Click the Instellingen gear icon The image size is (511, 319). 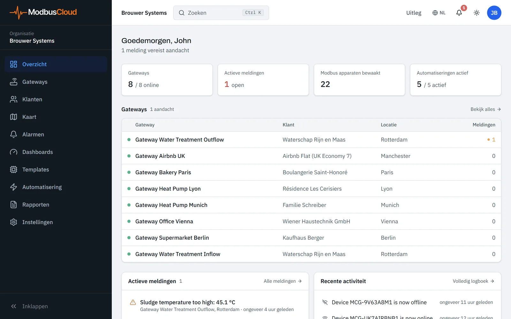(x=13, y=222)
